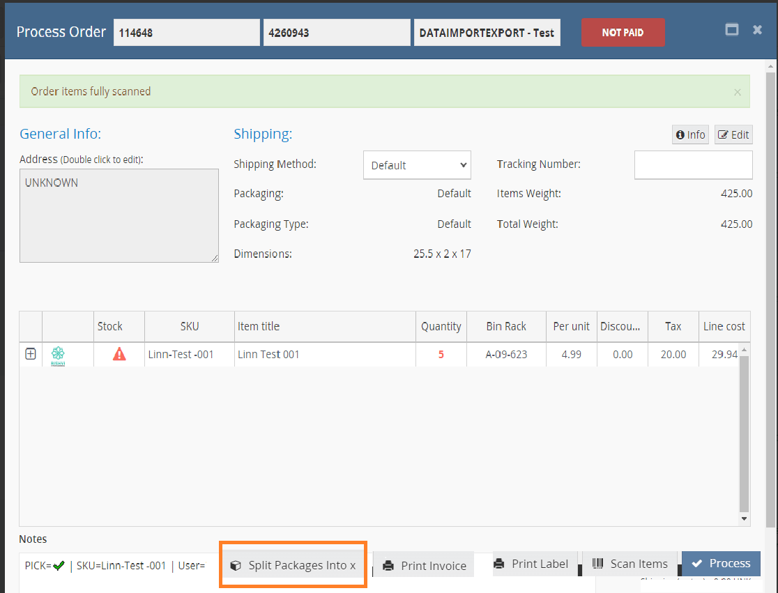The width and height of the screenshot is (778, 593).
Task: Open shipping Info button
Action: point(690,135)
